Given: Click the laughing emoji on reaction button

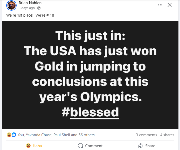Looking at the screenshot, I should point(29,146).
